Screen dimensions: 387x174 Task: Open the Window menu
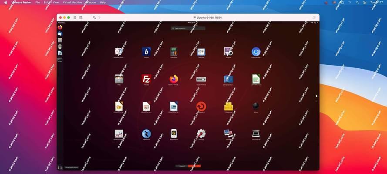point(91,3)
